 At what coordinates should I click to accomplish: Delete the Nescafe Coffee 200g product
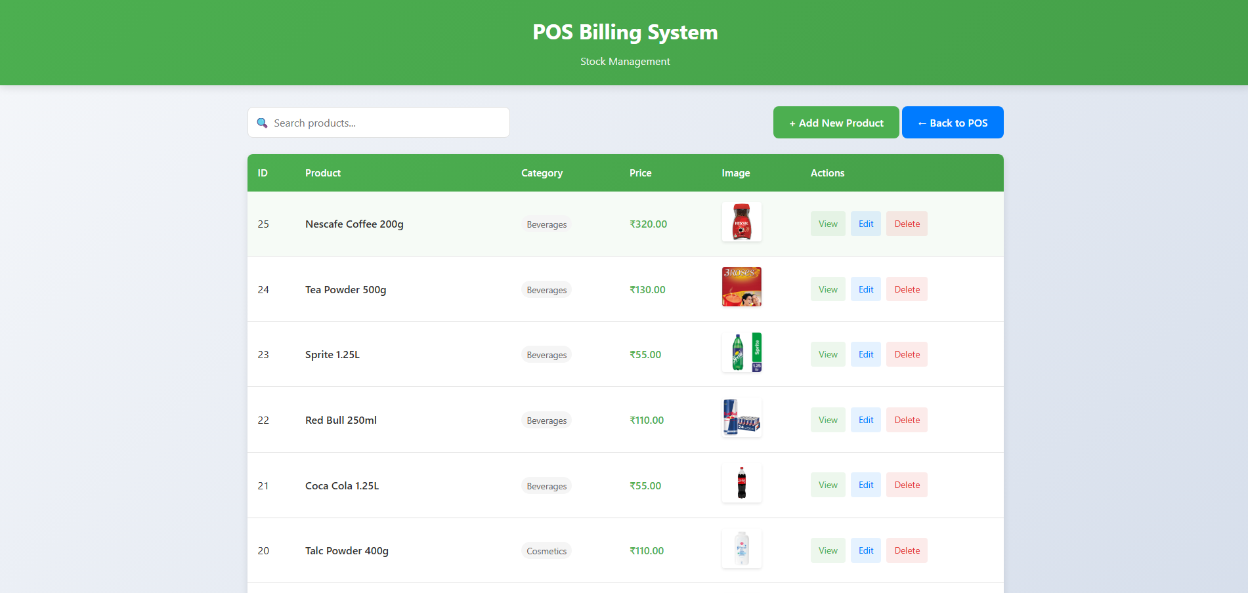click(906, 224)
